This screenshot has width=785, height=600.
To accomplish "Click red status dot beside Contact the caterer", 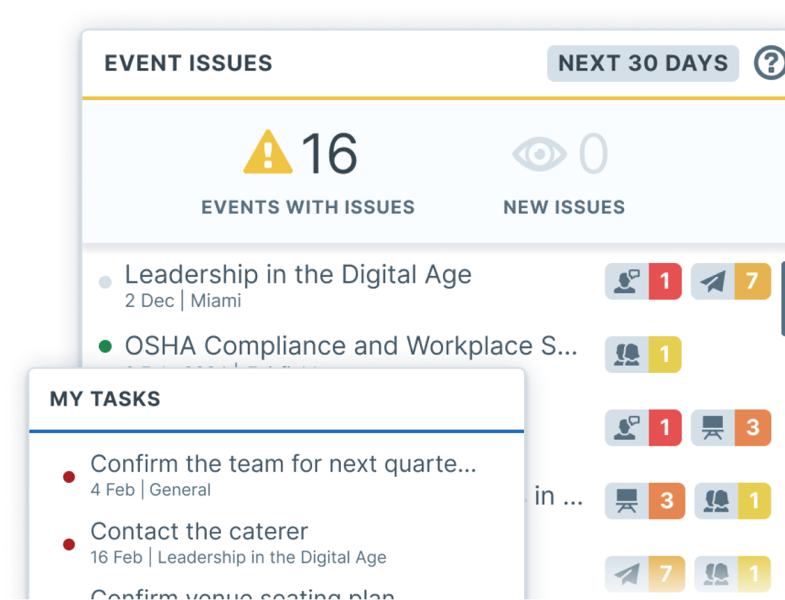I will pyautogui.click(x=69, y=544).
